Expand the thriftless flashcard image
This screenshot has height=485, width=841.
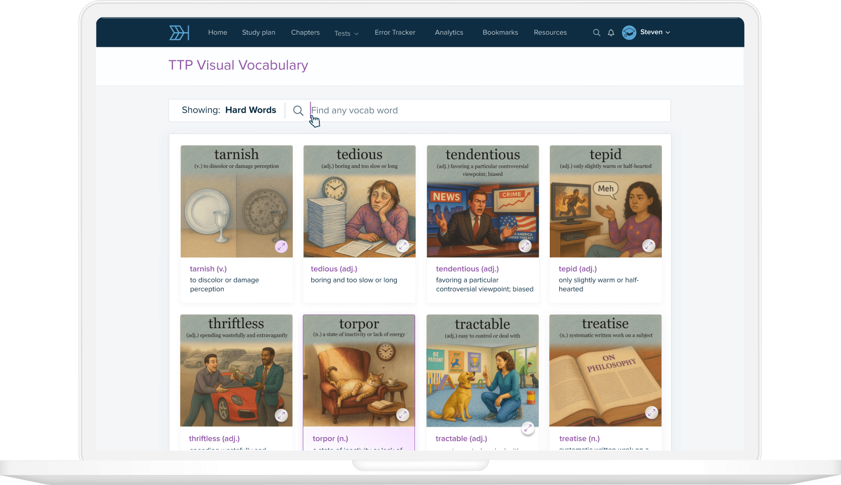tap(281, 416)
